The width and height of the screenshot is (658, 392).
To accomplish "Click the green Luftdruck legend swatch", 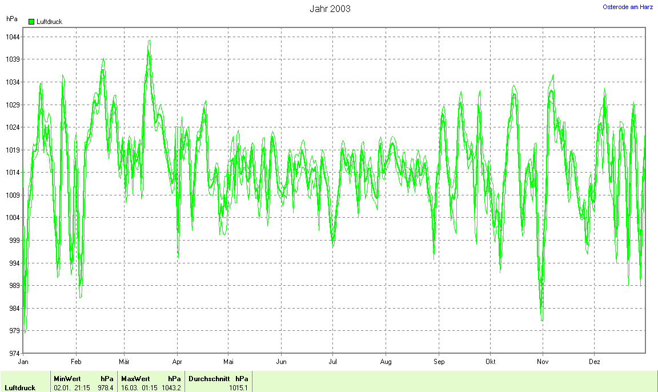I will [x=31, y=22].
